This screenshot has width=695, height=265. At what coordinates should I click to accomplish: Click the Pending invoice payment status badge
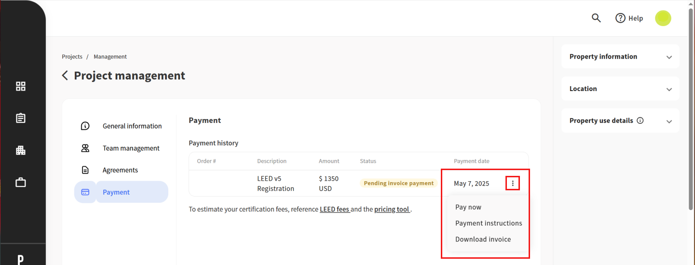tap(399, 183)
